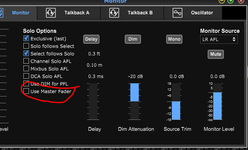Image resolution: width=248 pixels, height=150 pixels.
Task: Click the Talkback B headset icon
Action: tap(114, 13)
